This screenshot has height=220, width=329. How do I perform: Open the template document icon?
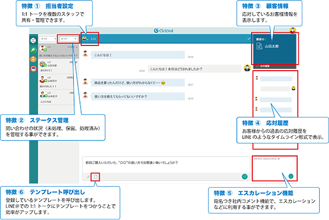point(95,177)
